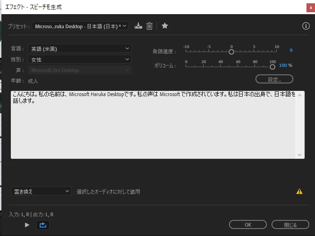
Task: Close the dialog with the red X
Action: point(311,8)
